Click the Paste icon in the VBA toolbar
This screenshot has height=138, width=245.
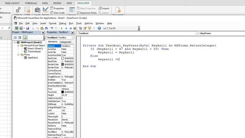click(42, 28)
